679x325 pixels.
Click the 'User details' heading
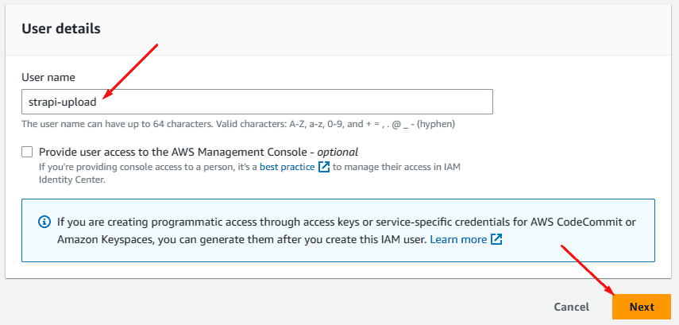pyautogui.click(x=60, y=29)
